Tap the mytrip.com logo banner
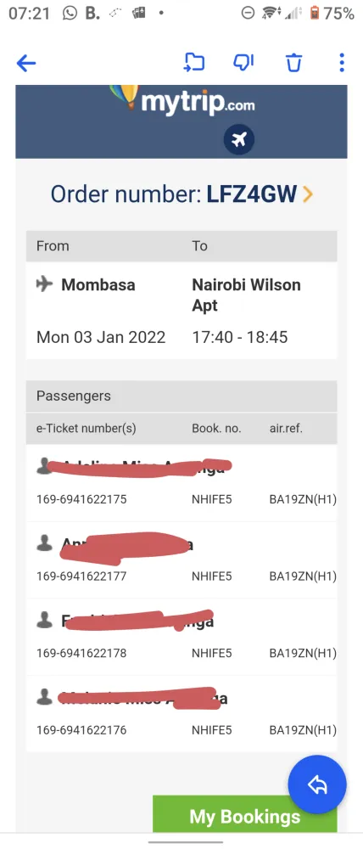 tap(181, 121)
